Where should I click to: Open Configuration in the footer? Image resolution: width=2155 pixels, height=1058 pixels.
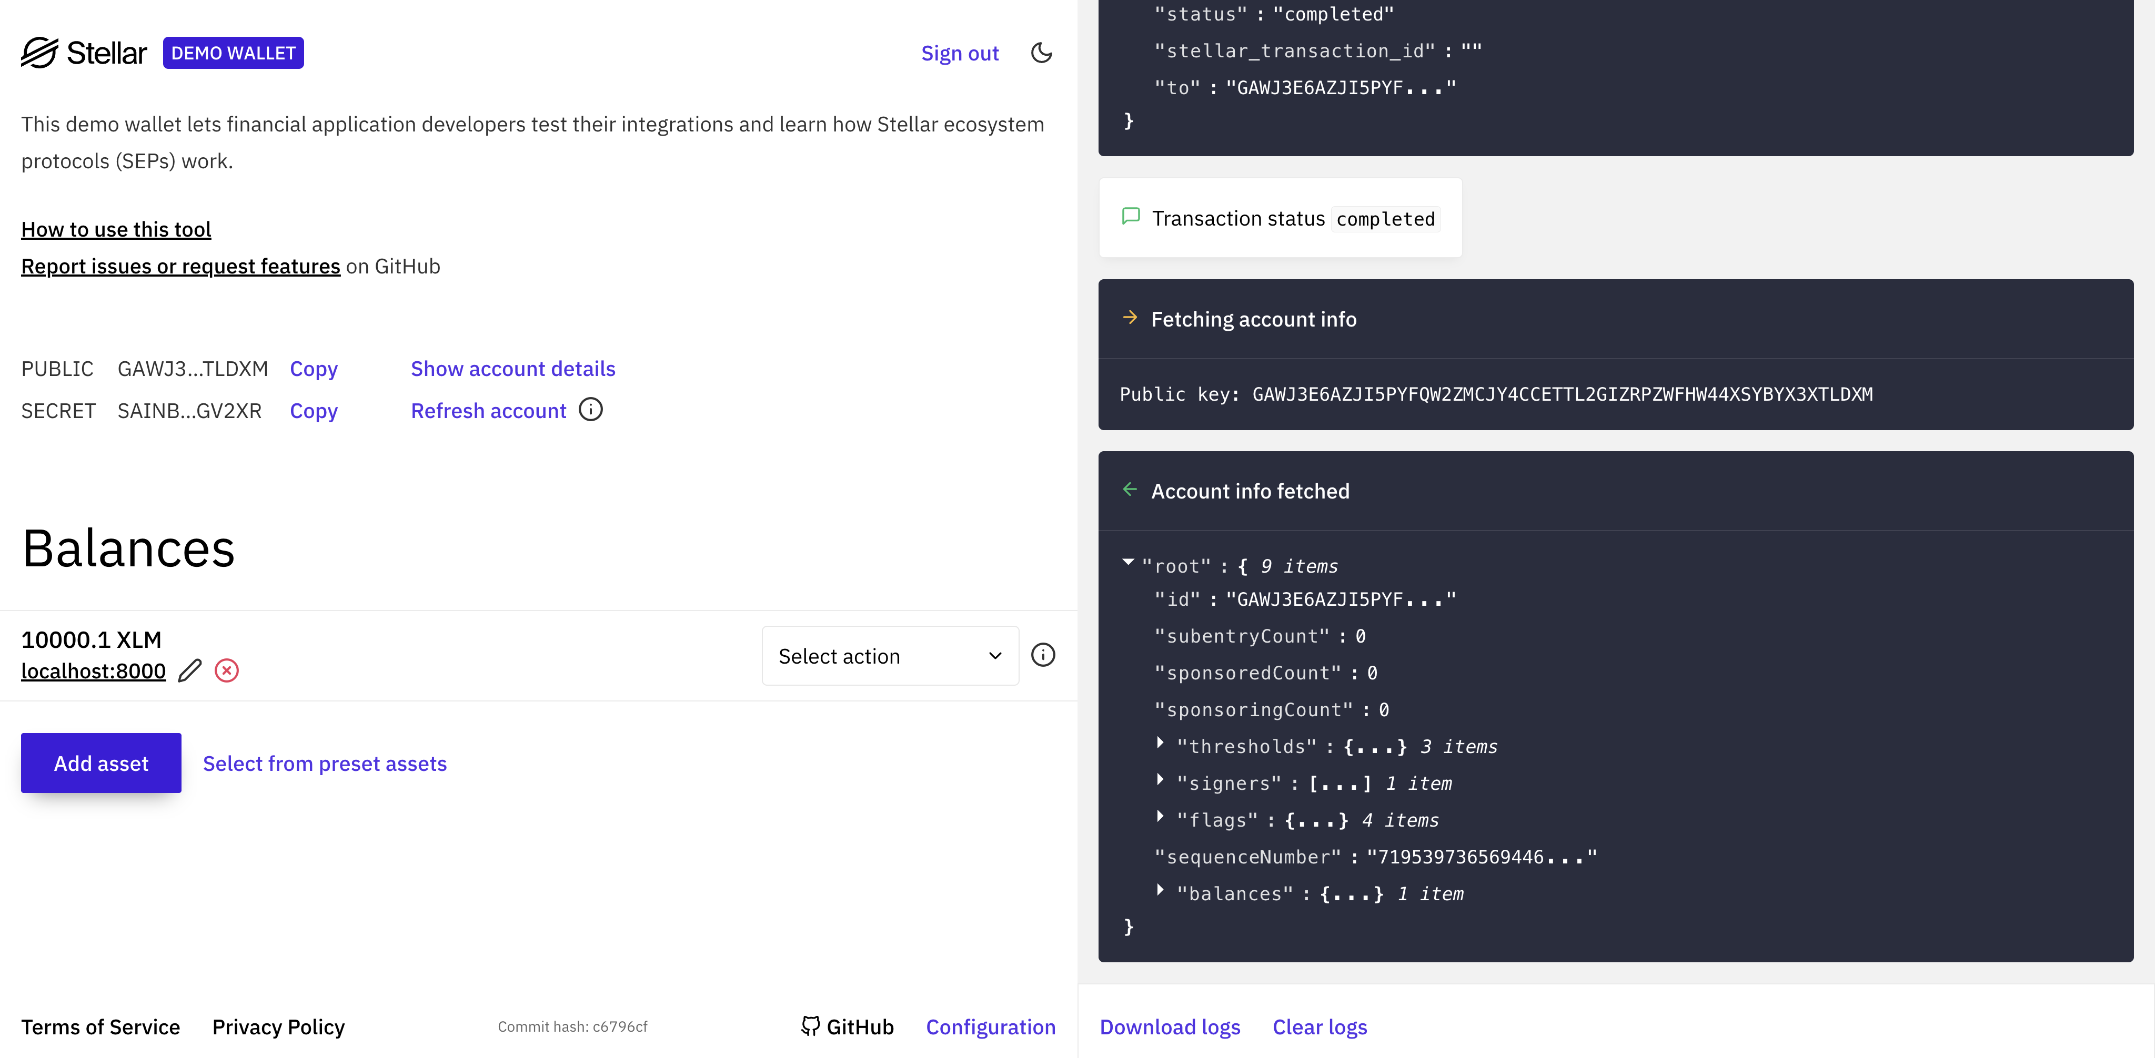pyautogui.click(x=990, y=1026)
